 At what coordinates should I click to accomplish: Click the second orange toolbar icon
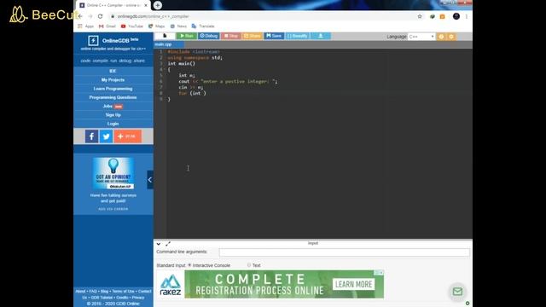click(451, 37)
